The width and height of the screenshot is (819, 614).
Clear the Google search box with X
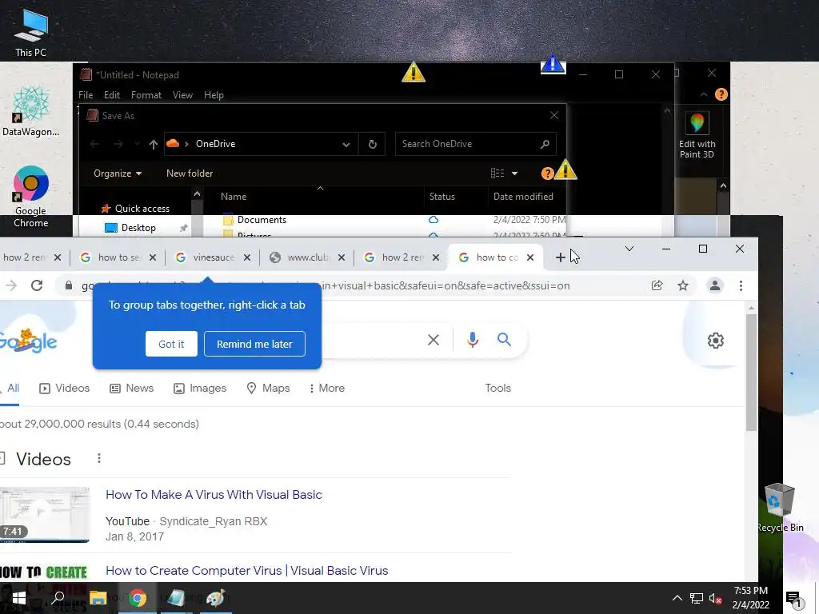click(433, 340)
